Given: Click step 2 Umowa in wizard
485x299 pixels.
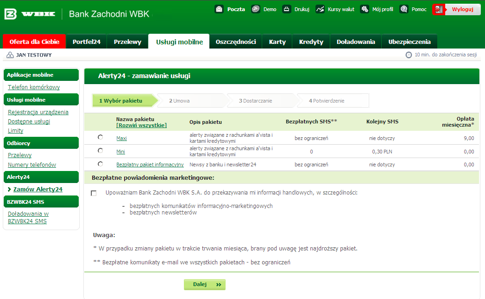Looking at the screenshot, I should [192, 101].
